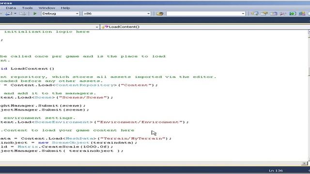Open the Object Browser toolbar icon

[274, 14]
